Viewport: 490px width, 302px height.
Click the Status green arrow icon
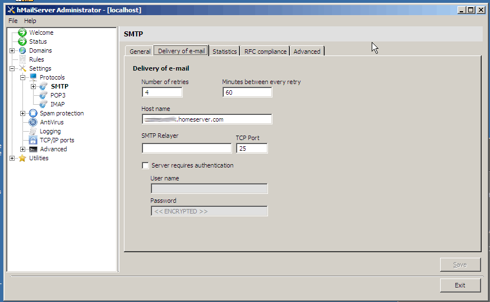click(x=22, y=41)
